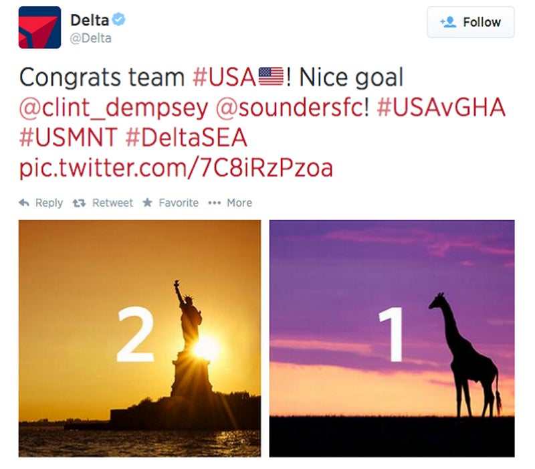Click the blue verified badge
This screenshot has height=469, width=535.
tap(119, 19)
